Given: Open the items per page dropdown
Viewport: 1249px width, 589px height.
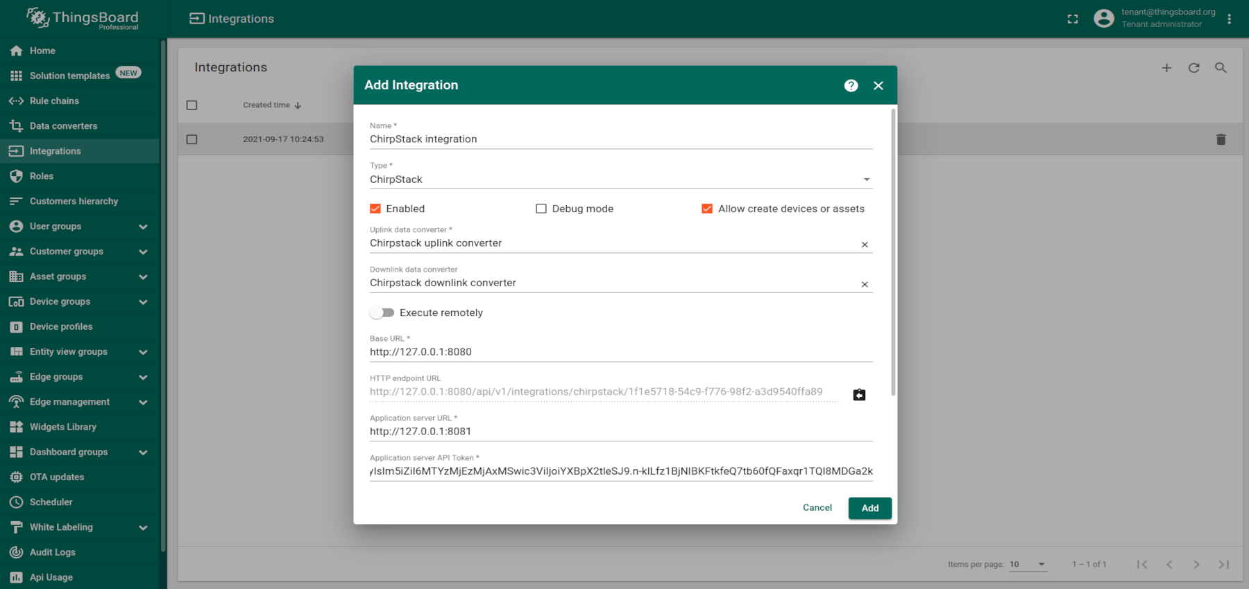Looking at the screenshot, I should [x=1028, y=564].
